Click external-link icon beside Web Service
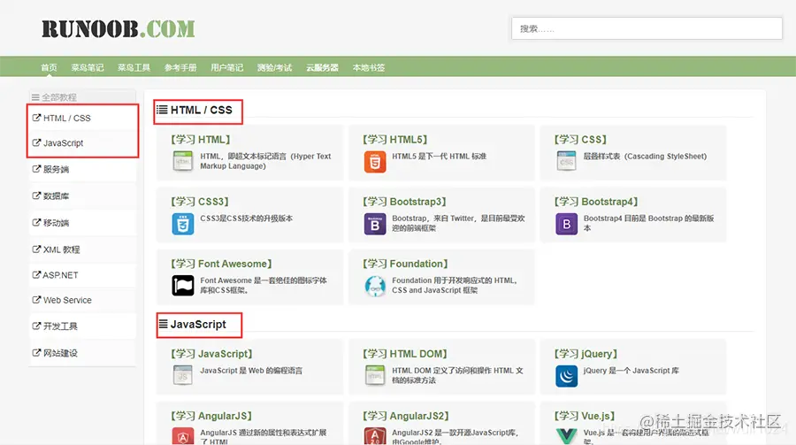 click(36, 300)
